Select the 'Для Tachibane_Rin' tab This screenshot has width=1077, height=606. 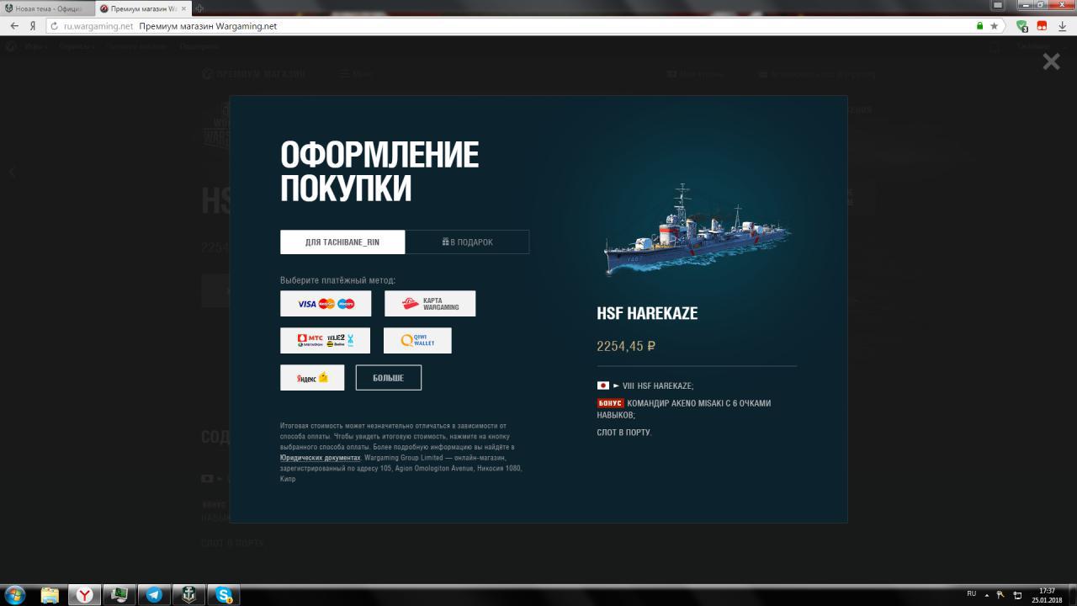[x=342, y=242]
